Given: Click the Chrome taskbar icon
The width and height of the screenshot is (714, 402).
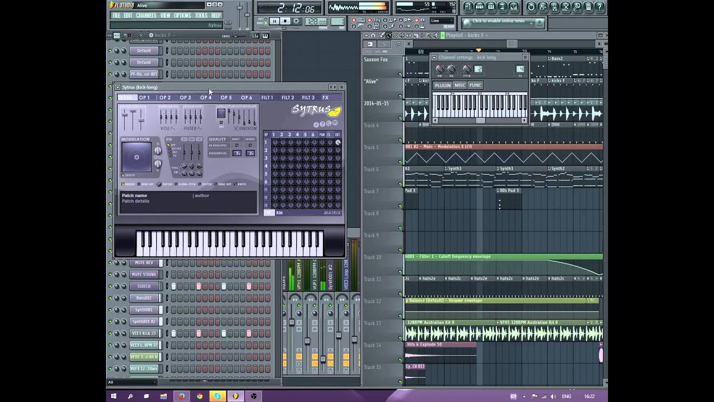Looking at the screenshot, I should tap(199, 396).
